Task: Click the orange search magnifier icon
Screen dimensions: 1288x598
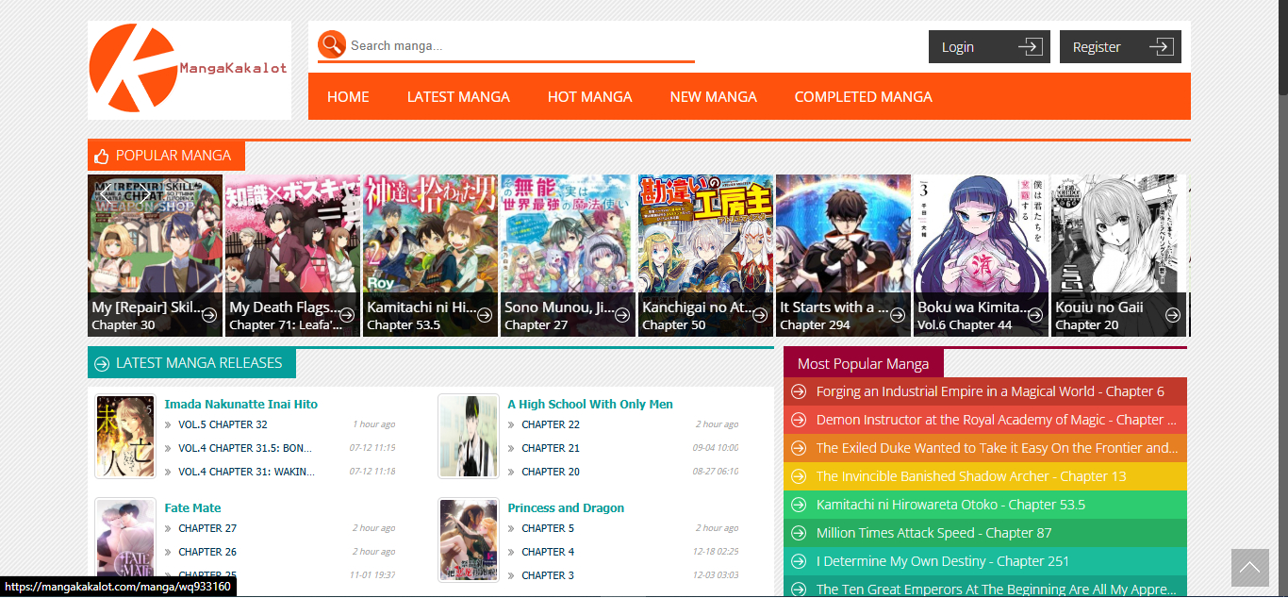Action: [332, 44]
